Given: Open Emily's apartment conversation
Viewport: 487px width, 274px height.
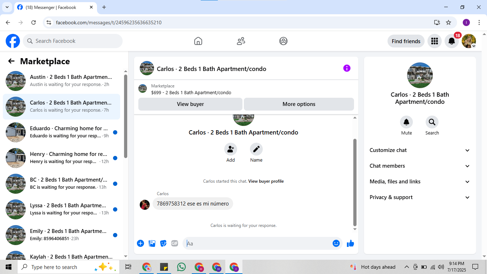Looking at the screenshot, I should point(61,235).
